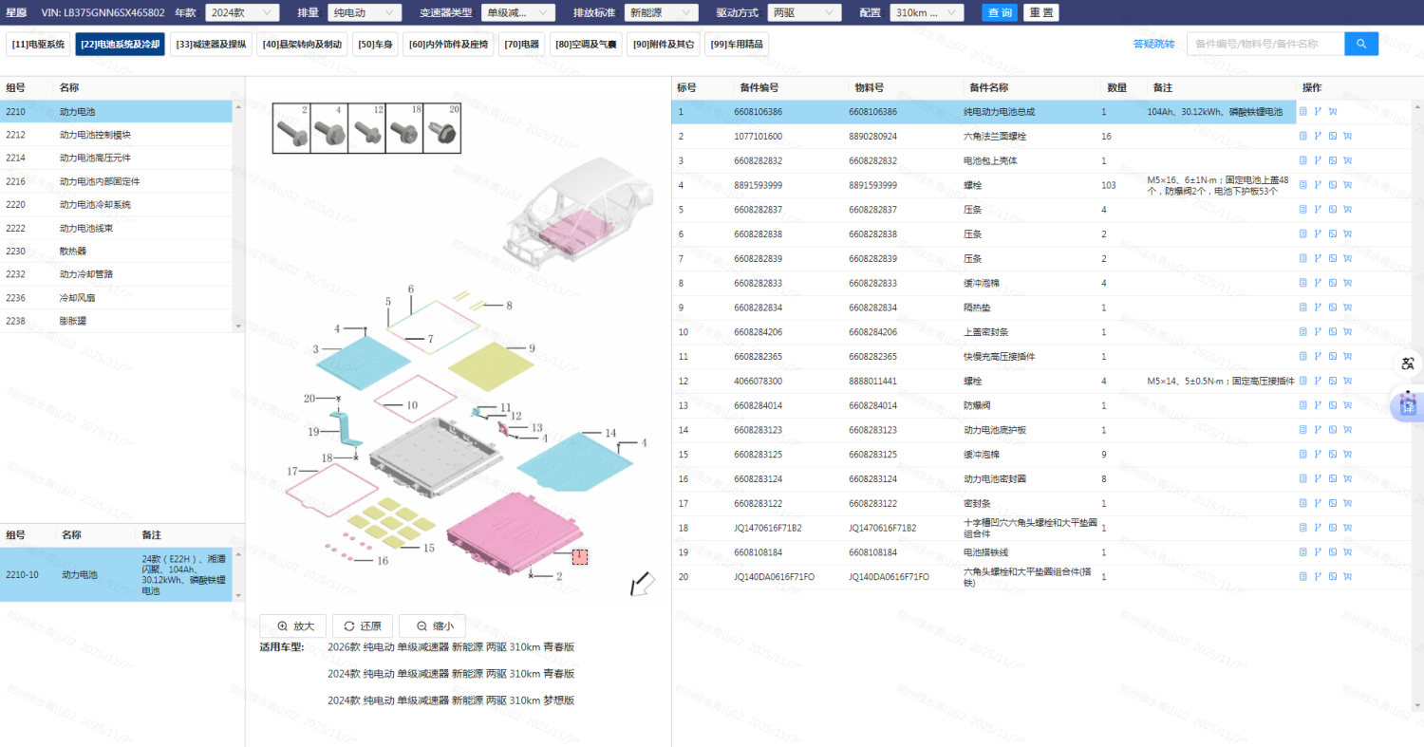1424x747 pixels.
Task: Click the magnifier search button
Action: pyautogui.click(x=1361, y=44)
